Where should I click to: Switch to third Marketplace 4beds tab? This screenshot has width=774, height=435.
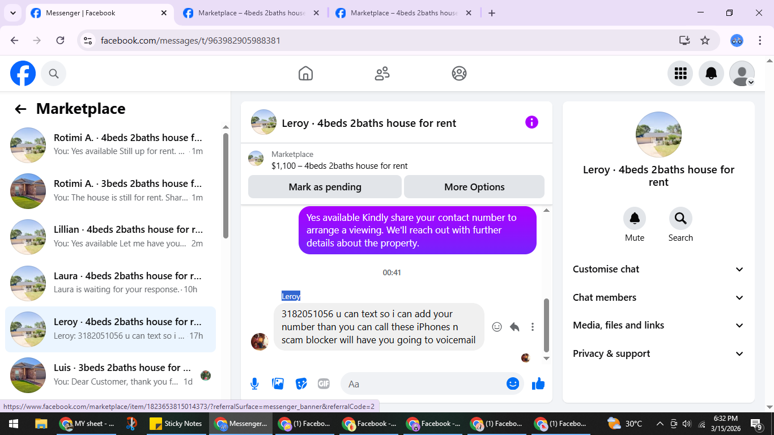coord(404,13)
